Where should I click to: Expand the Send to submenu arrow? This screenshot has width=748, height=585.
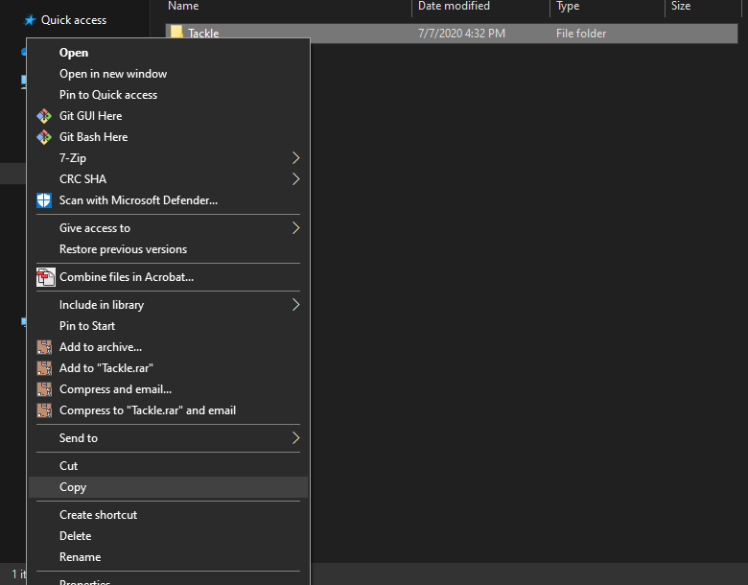295,438
